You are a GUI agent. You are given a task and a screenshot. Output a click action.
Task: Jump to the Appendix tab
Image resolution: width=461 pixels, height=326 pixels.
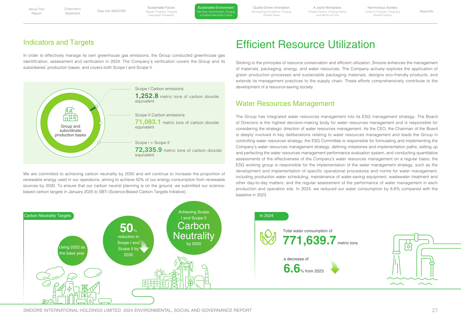[x=426, y=11]
